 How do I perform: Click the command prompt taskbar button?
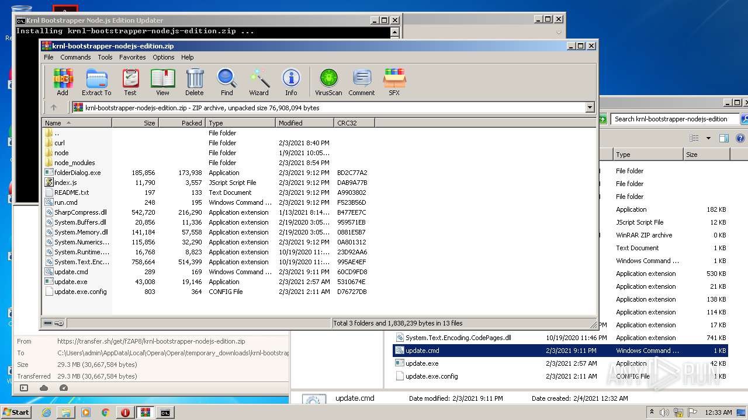165,412
